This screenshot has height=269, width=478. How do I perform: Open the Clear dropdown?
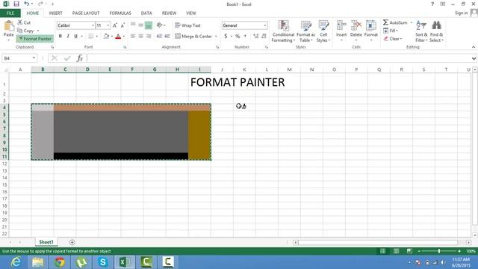point(393,39)
